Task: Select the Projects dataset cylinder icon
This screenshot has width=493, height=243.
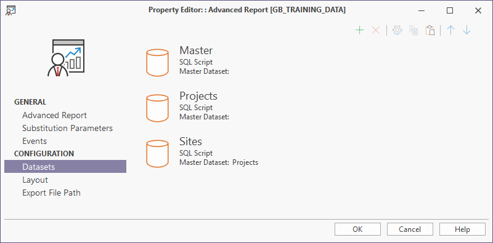Action: [x=158, y=108]
